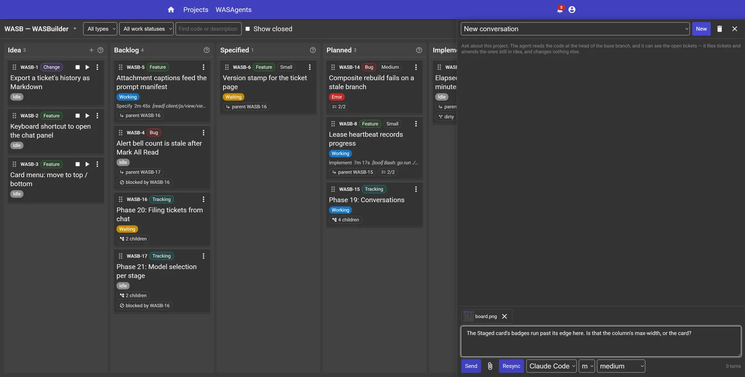Open the WASB-8 card menu

pos(416,124)
